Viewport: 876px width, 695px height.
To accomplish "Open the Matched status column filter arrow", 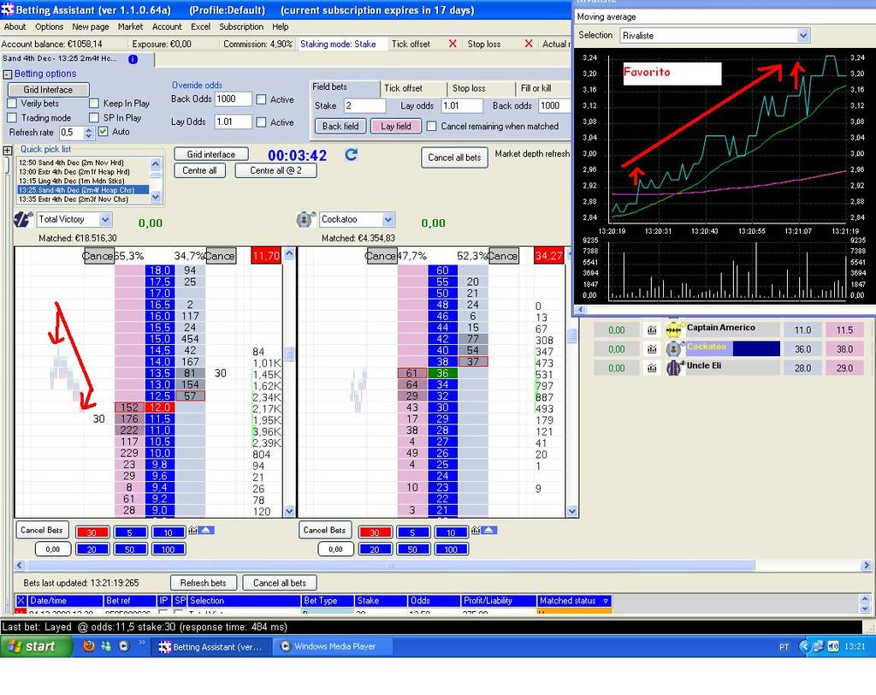I will [606, 601].
